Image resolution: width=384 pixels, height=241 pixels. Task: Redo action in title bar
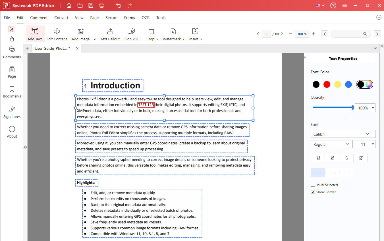(129, 5)
